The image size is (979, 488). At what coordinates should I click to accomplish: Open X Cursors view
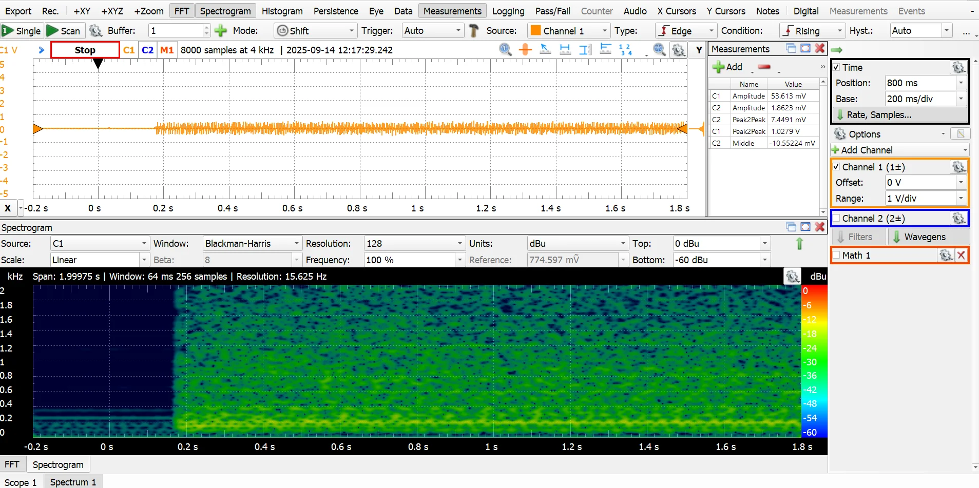677,11
